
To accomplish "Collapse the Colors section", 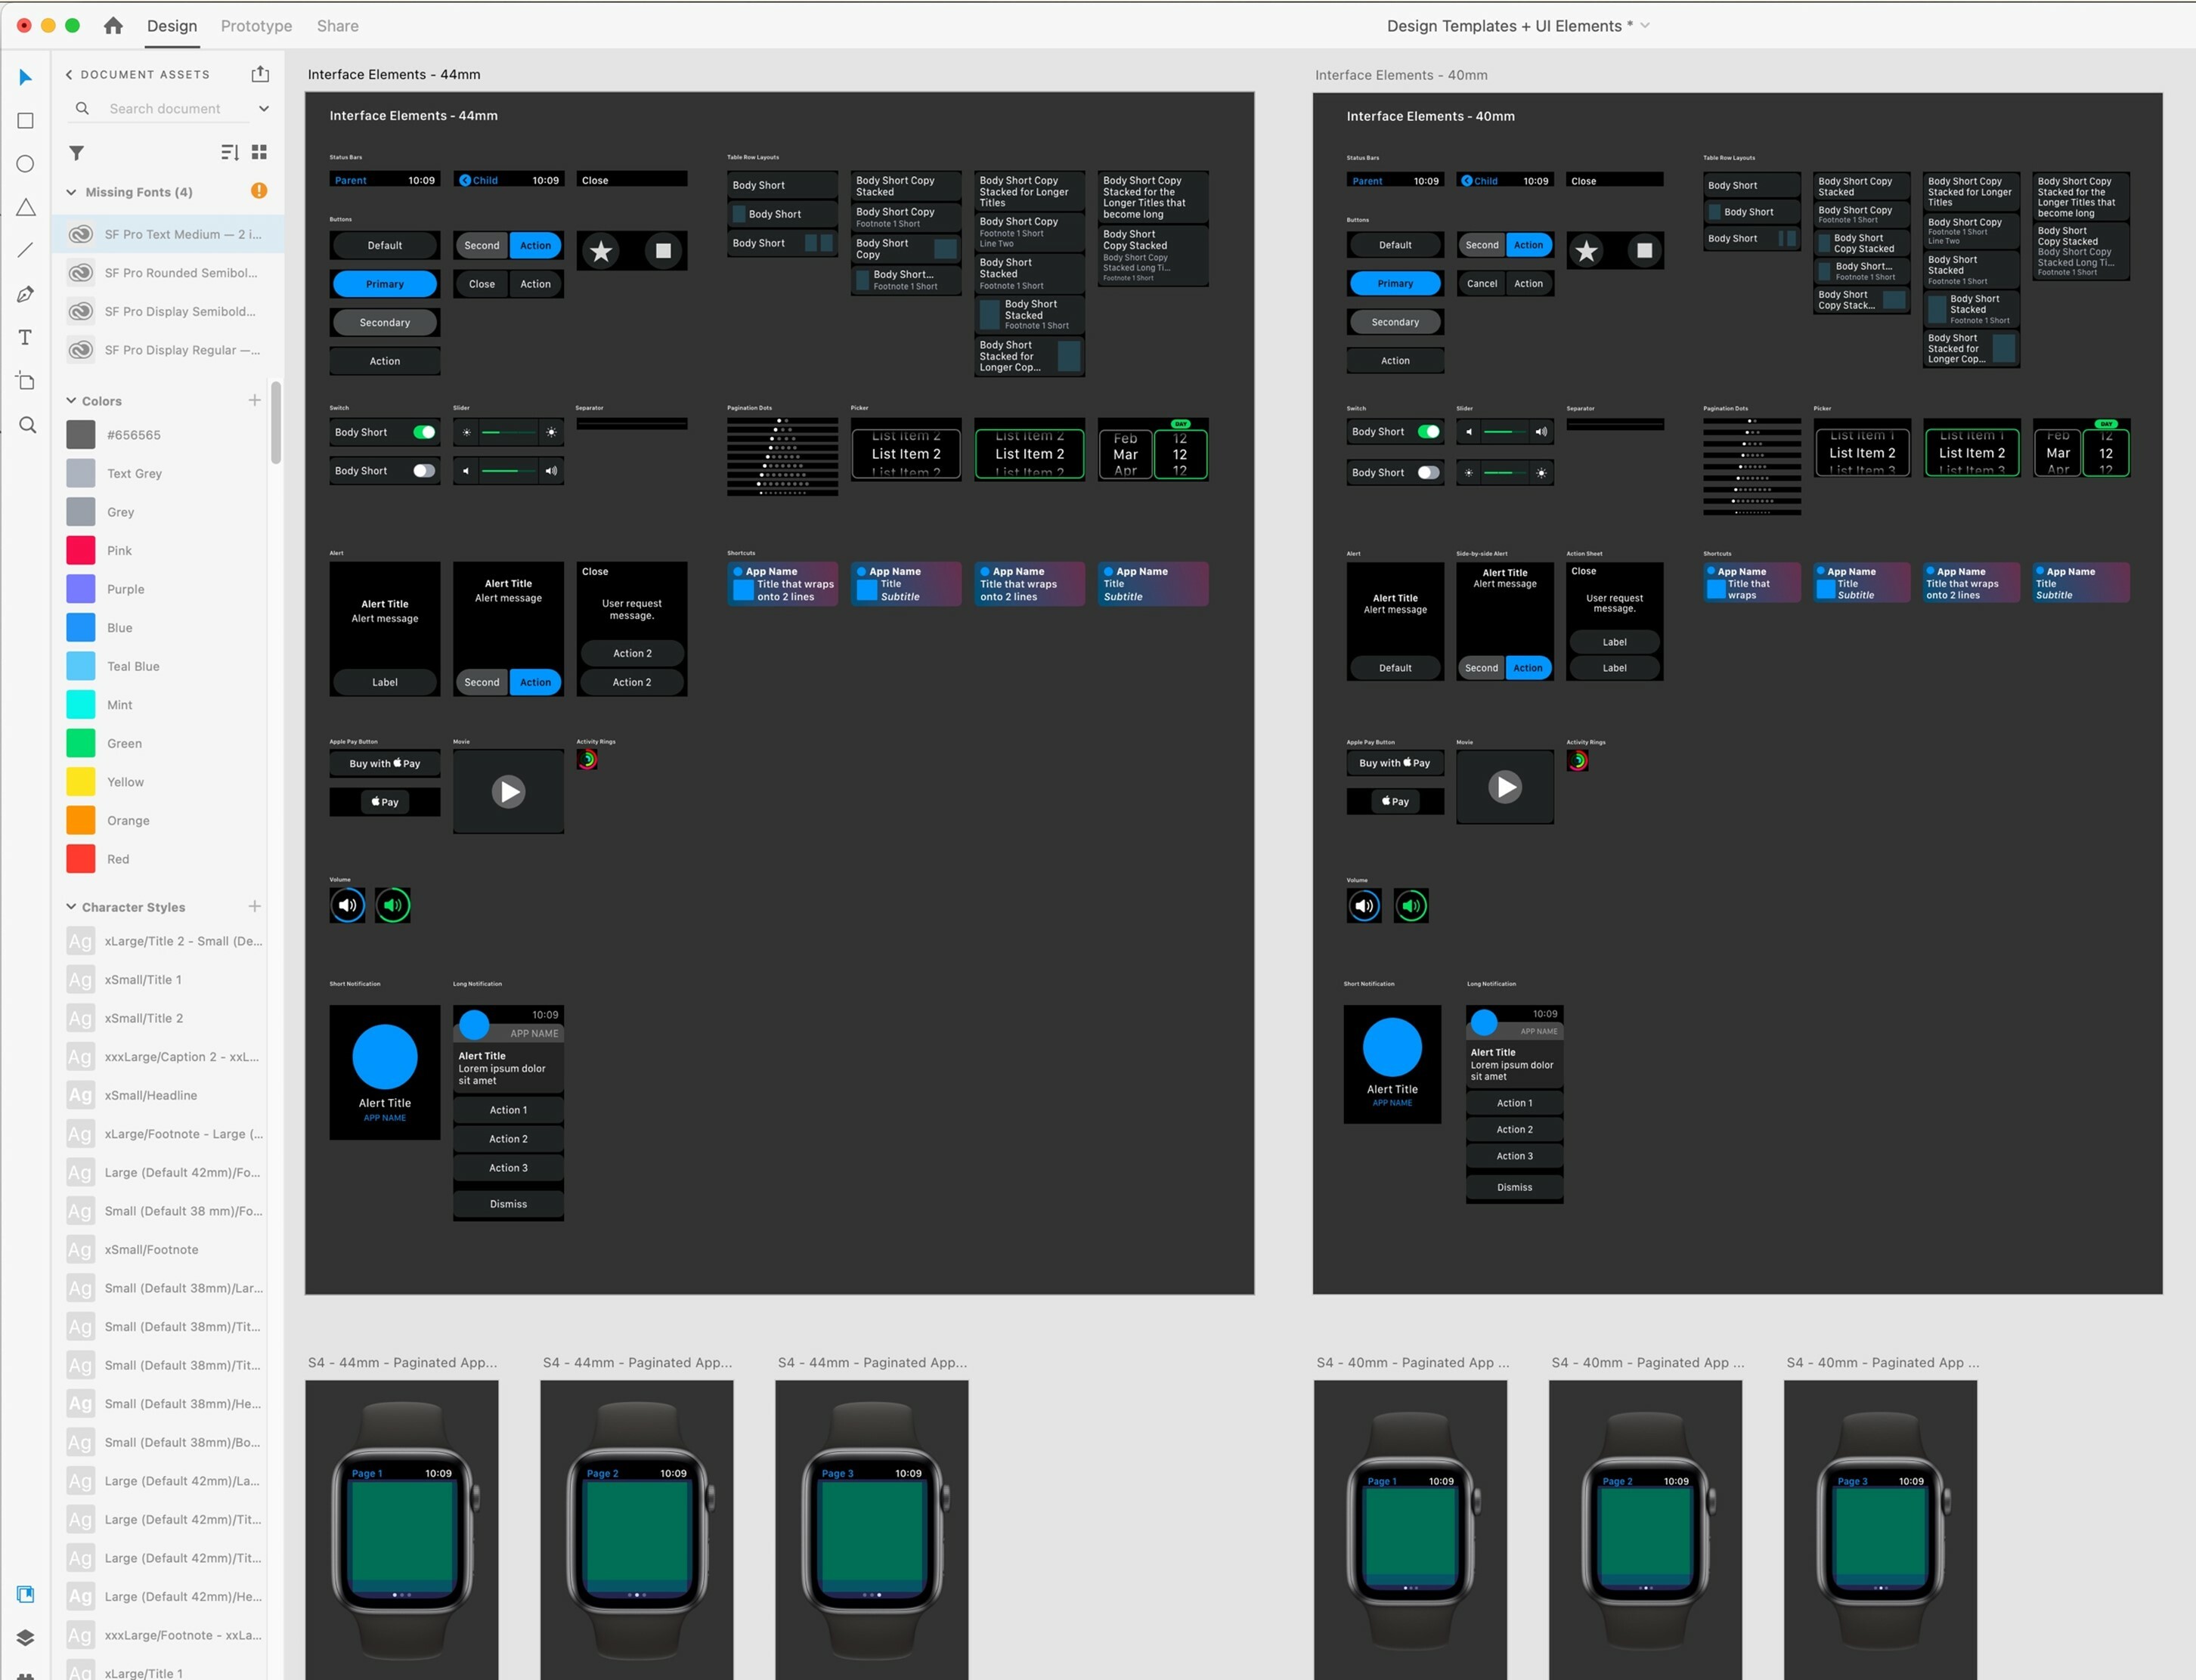I will tap(71, 400).
